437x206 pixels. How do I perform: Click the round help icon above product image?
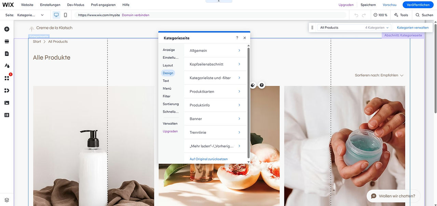(x=262, y=85)
